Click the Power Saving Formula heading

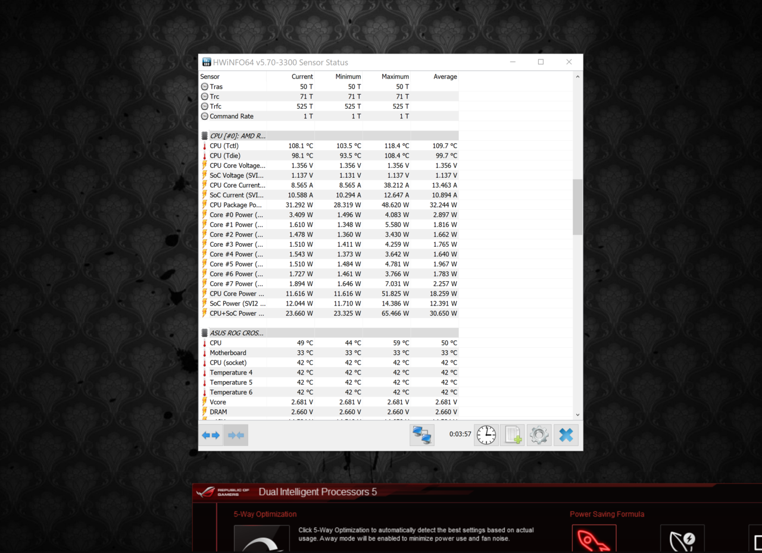point(607,514)
